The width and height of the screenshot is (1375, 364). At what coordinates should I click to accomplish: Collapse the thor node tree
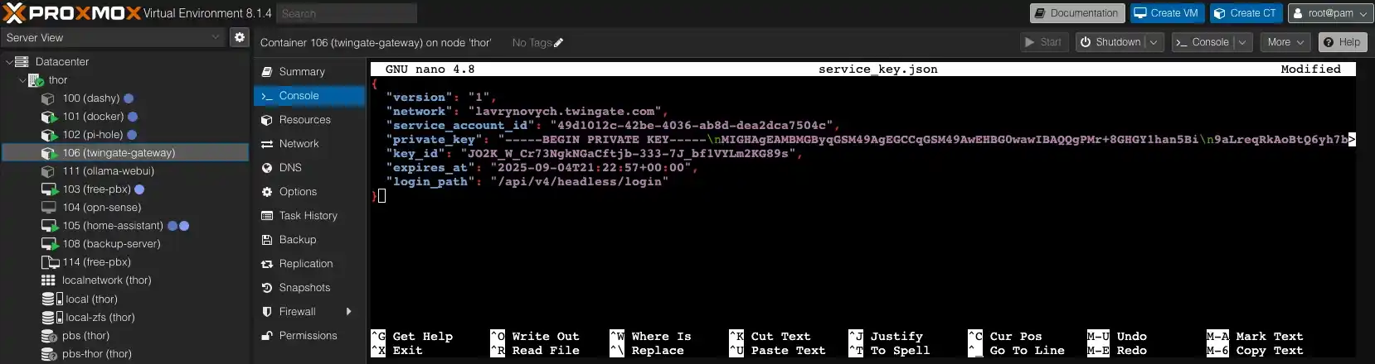pos(22,80)
